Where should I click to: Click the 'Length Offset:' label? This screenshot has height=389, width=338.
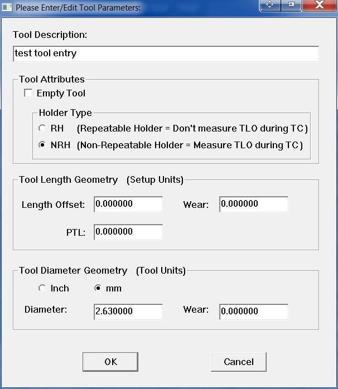[53, 205]
